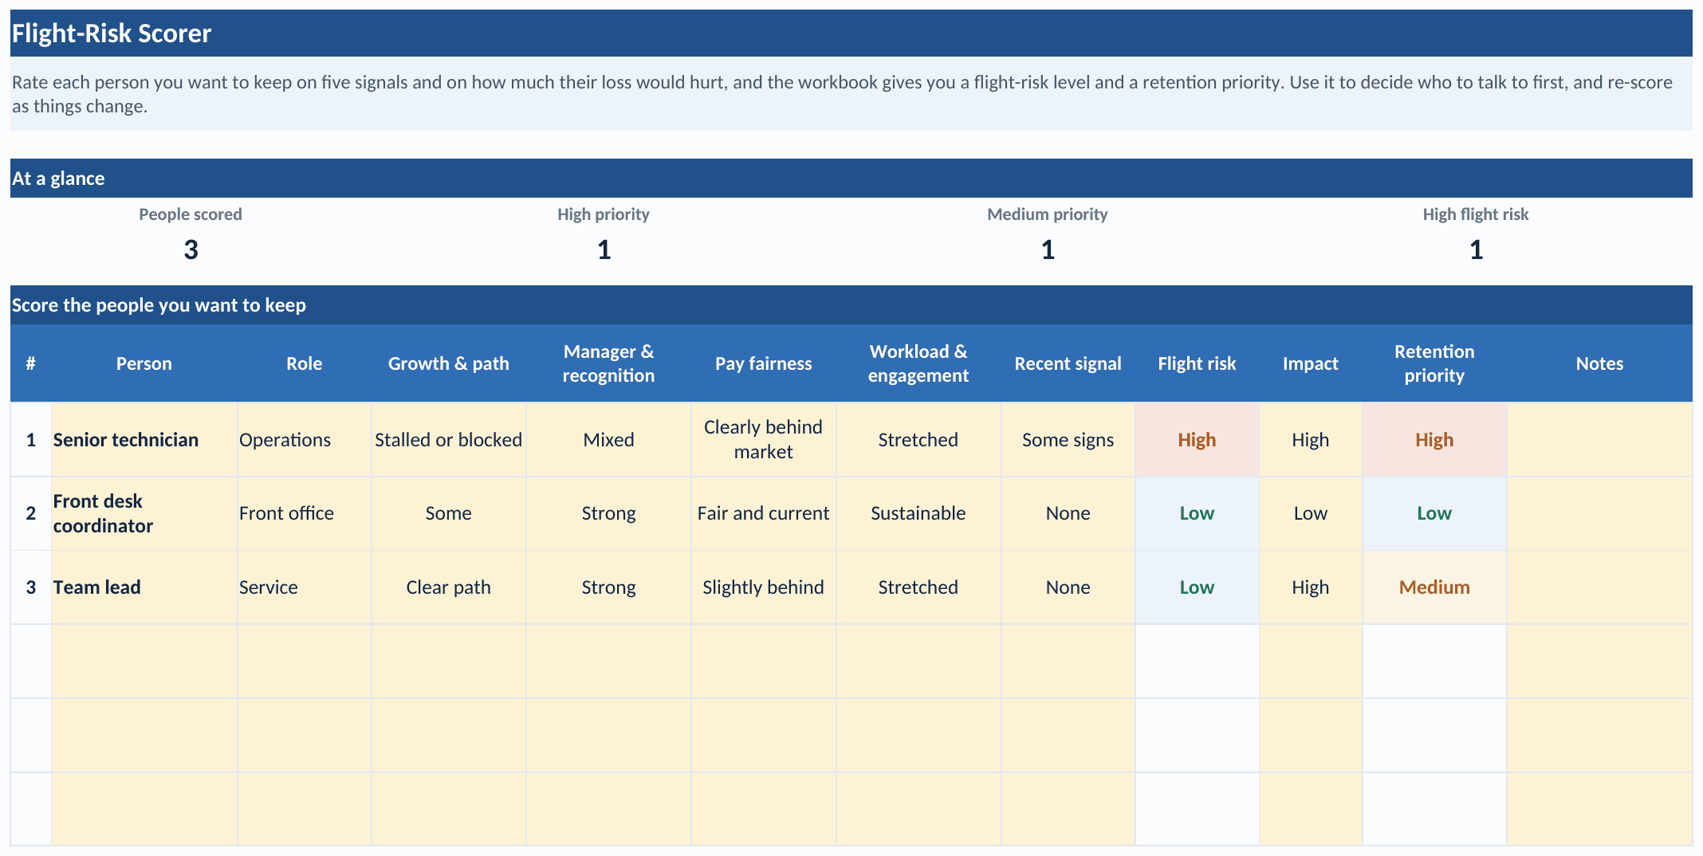This screenshot has width=1703, height=856.
Task: Click Team lead's Notes cell
Action: point(1599,587)
